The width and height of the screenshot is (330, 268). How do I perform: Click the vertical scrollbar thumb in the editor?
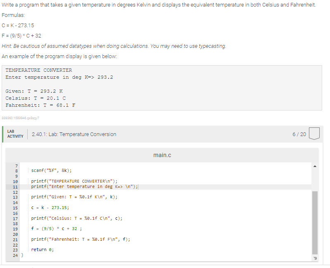pos(315,223)
